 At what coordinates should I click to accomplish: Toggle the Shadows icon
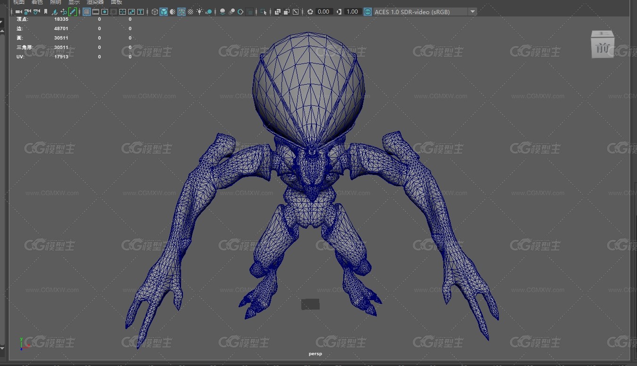click(208, 12)
